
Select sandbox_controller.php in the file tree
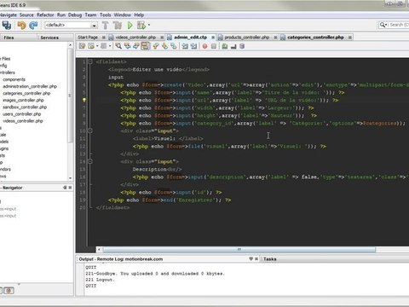pyautogui.click(x=25, y=107)
